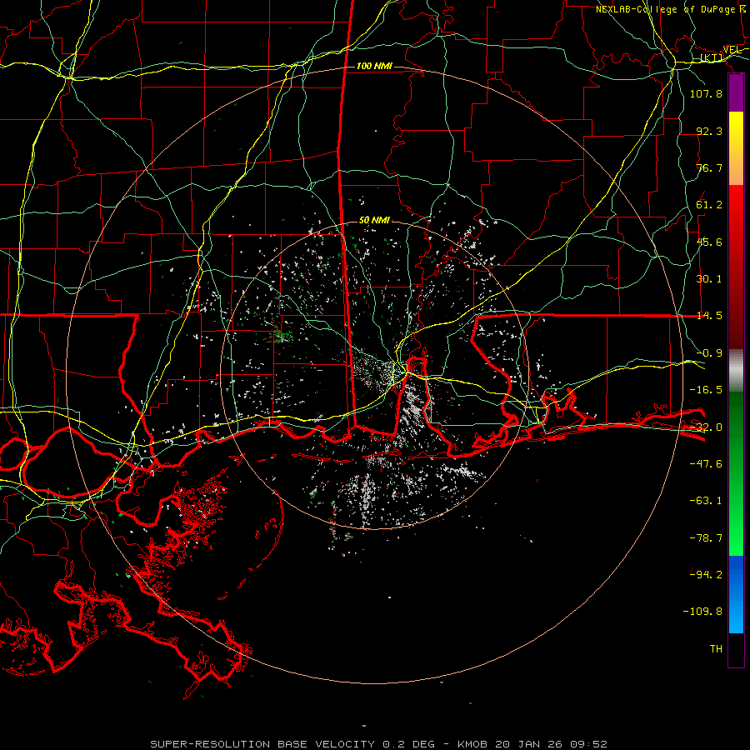Click the "VEL" legend title
750x750 pixels.
[732, 50]
